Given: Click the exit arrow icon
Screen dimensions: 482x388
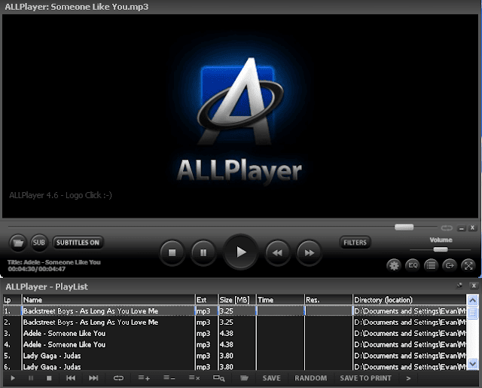Looking at the screenshot, I should point(450,265).
